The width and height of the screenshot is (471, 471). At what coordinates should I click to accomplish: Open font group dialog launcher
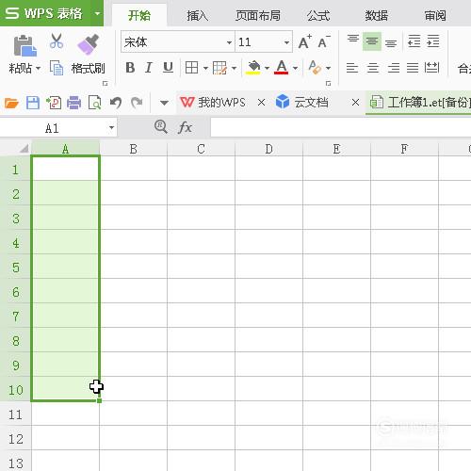pos(328,83)
